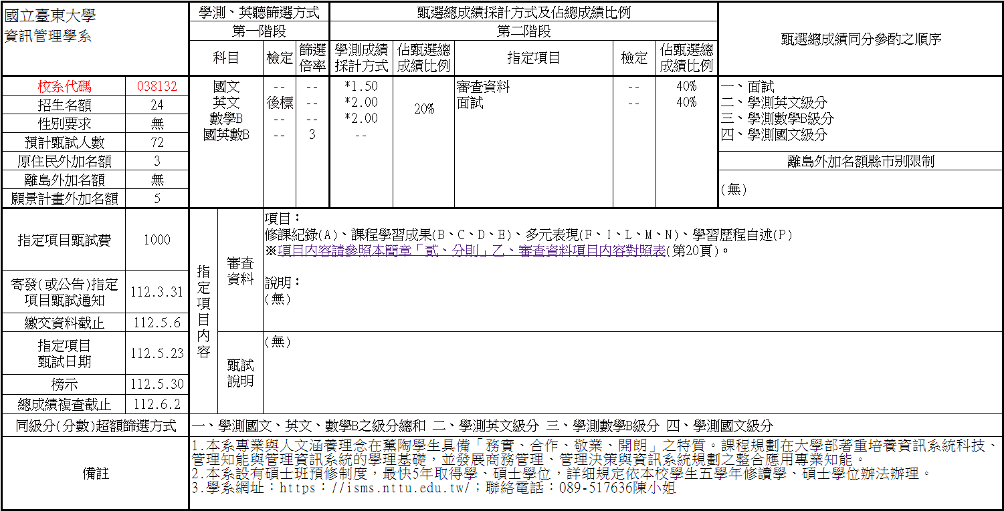Click the 同級分(分數)超額篩選方式 label
Screen dimensions: 1004x511
(96, 425)
